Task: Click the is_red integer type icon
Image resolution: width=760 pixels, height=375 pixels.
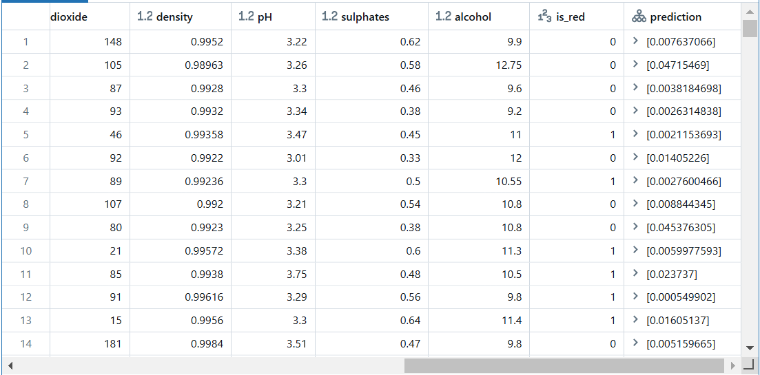Action: click(x=546, y=17)
